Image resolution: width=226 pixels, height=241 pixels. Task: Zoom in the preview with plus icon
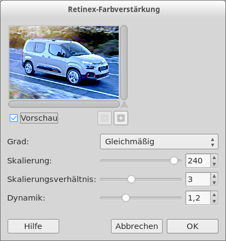click(121, 118)
